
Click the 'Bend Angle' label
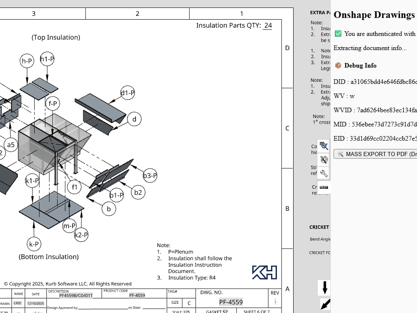320,239
